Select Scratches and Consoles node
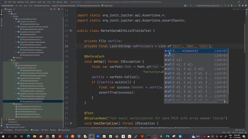Screen dimensions: 248x139 [16, 127]
